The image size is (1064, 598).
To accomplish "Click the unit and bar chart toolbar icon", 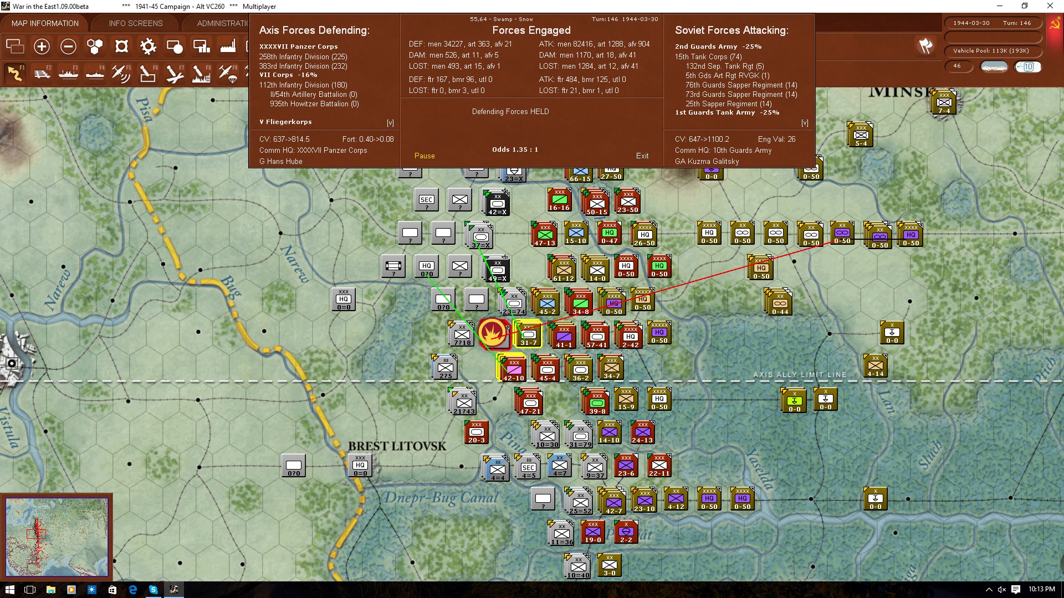I will coord(201,47).
